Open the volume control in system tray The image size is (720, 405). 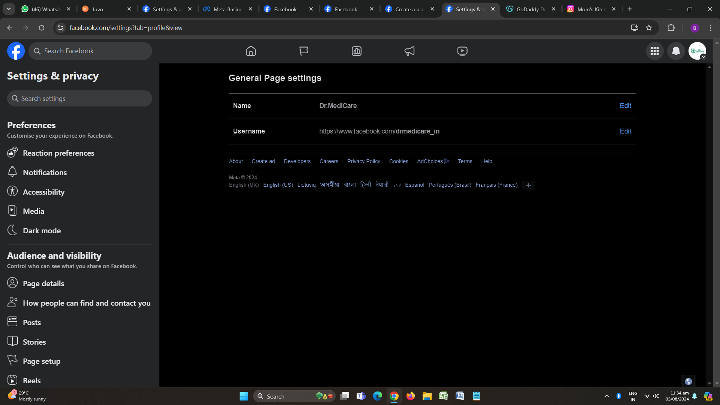[x=657, y=396]
